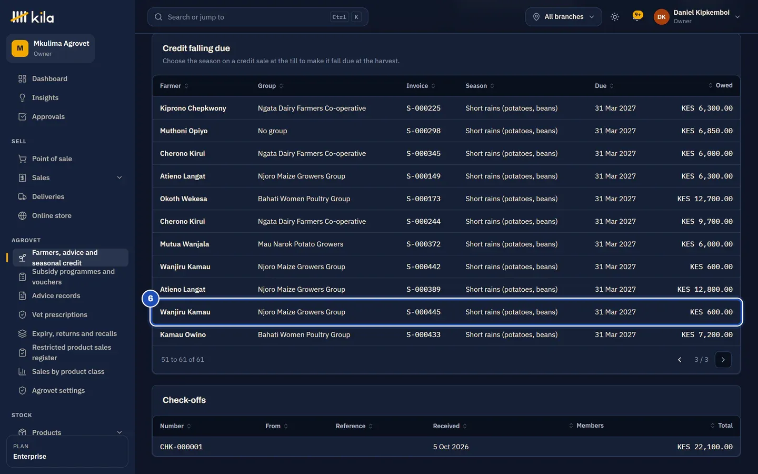Select Kiprono Chepkwony farmer name

click(193, 108)
